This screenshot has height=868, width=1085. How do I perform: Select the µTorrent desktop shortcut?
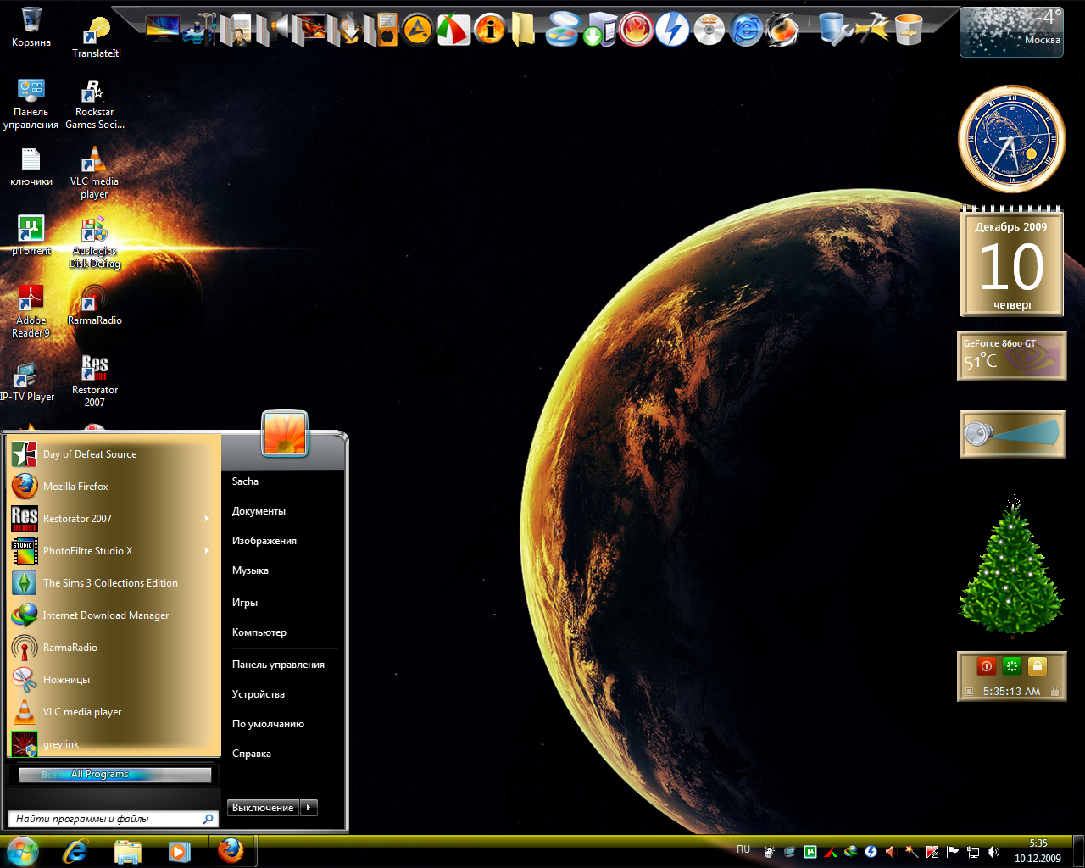[31, 235]
